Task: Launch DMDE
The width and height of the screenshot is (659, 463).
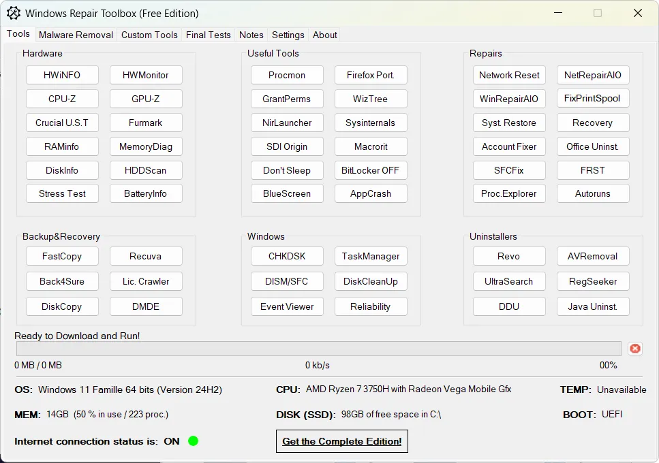Action: [x=146, y=306]
